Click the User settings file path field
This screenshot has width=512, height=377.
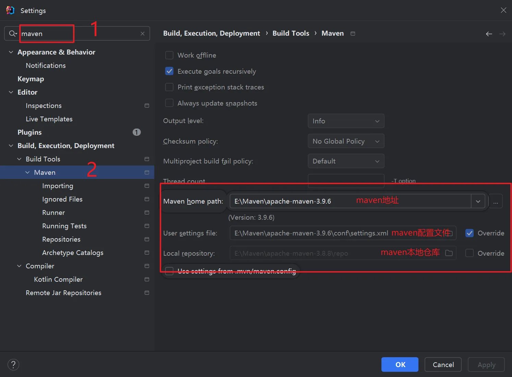click(x=343, y=233)
